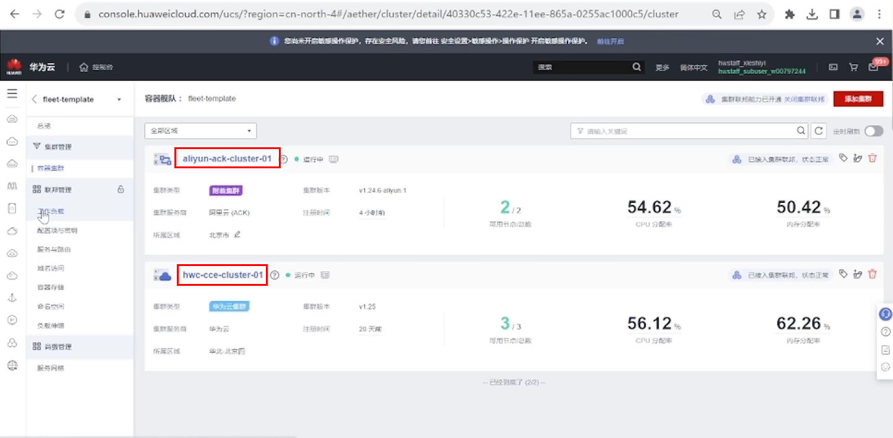Click the globe icon in the left rail
Viewport: 893px width, 438px height.
point(12,365)
